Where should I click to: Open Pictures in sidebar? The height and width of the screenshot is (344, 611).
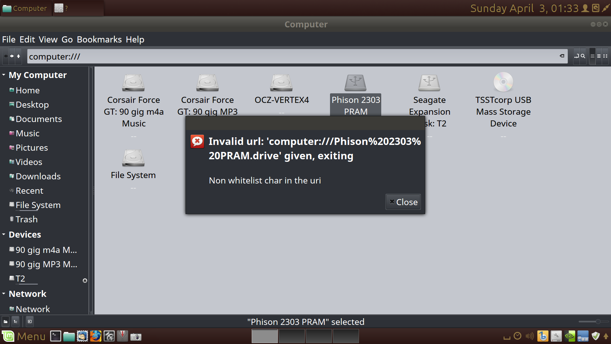click(x=32, y=148)
